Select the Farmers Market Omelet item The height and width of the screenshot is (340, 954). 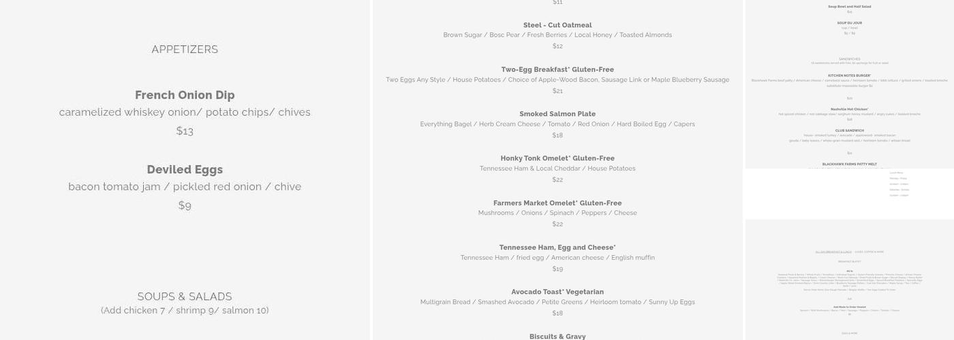pyautogui.click(x=557, y=203)
